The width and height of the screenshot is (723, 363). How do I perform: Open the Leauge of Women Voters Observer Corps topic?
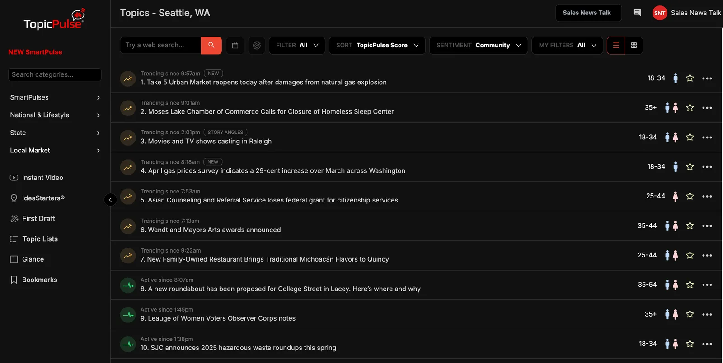pos(218,318)
